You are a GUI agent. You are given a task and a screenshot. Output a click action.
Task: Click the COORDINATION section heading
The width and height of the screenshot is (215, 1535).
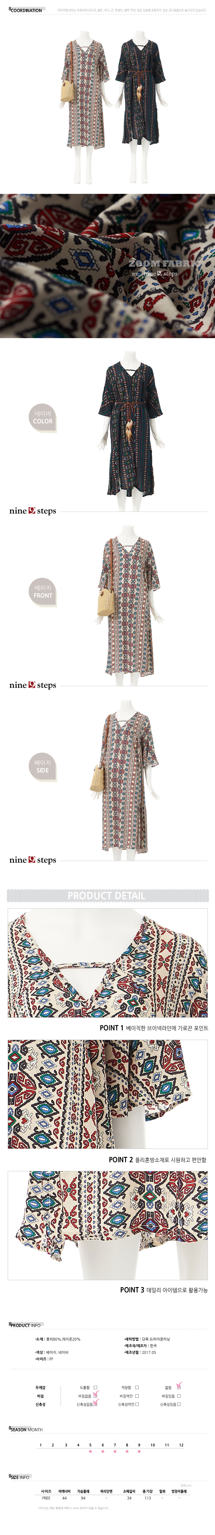[26, 10]
